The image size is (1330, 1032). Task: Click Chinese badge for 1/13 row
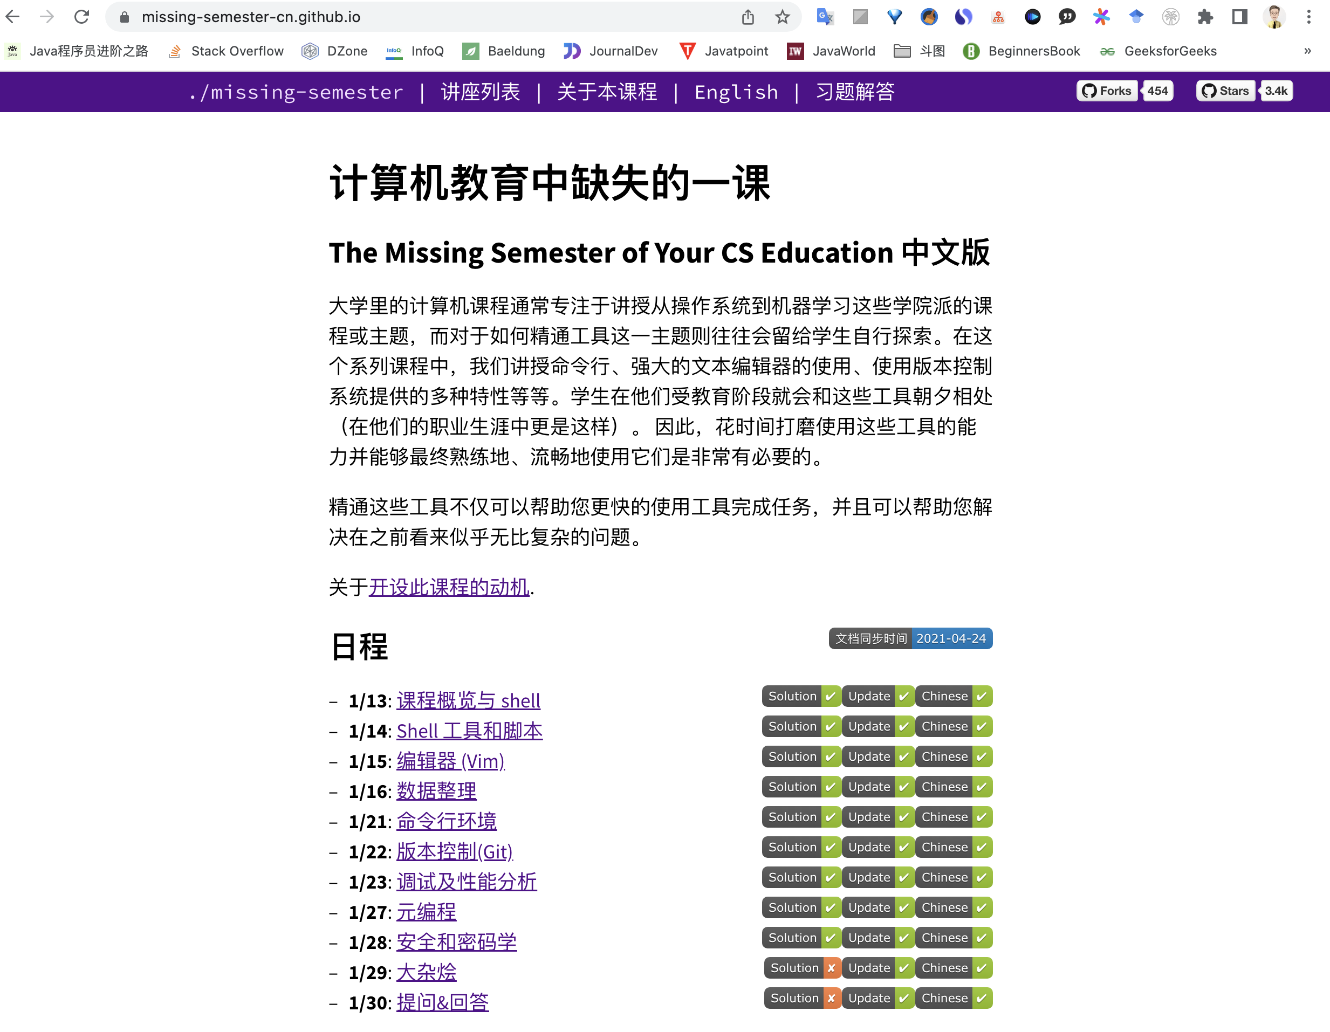coord(953,696)
